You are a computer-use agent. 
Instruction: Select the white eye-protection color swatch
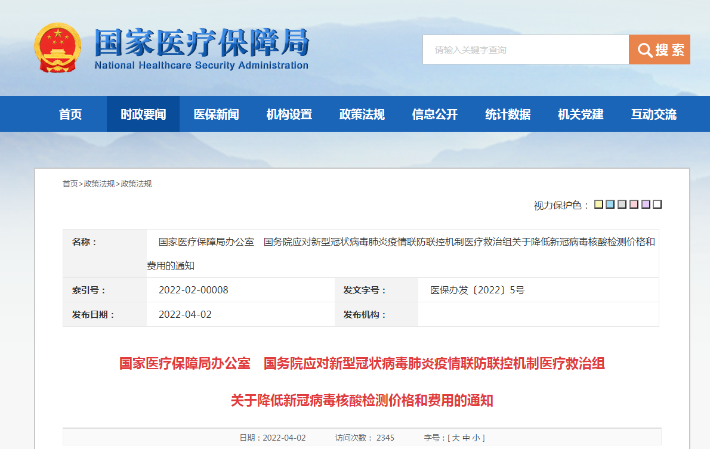pos(657,205)
